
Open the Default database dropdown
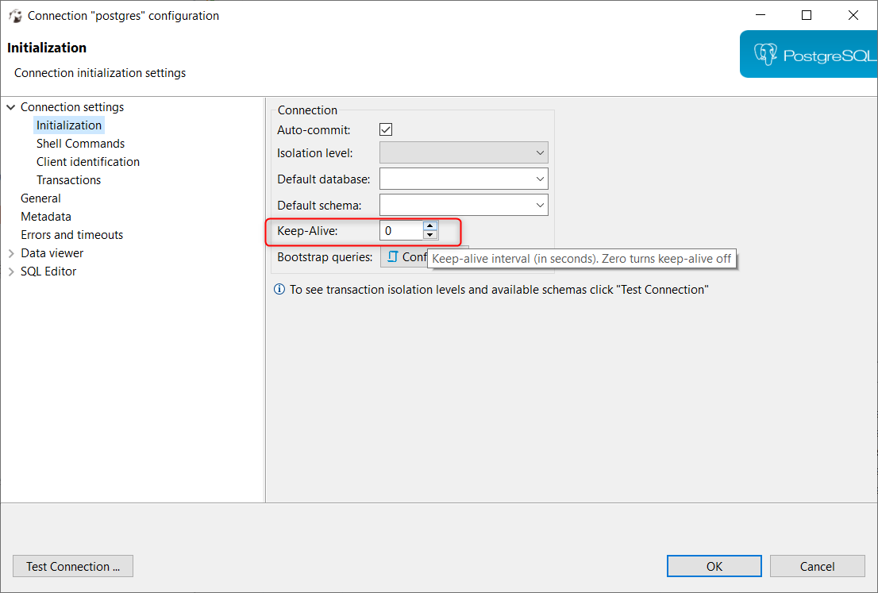pyautogui.click(x=464, y=179)
